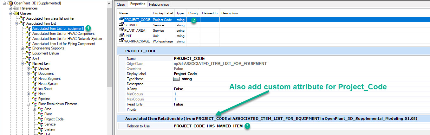This screenshot has width=430, height=135.
Task: Click the empty Description value field
Action: [301, 84]
